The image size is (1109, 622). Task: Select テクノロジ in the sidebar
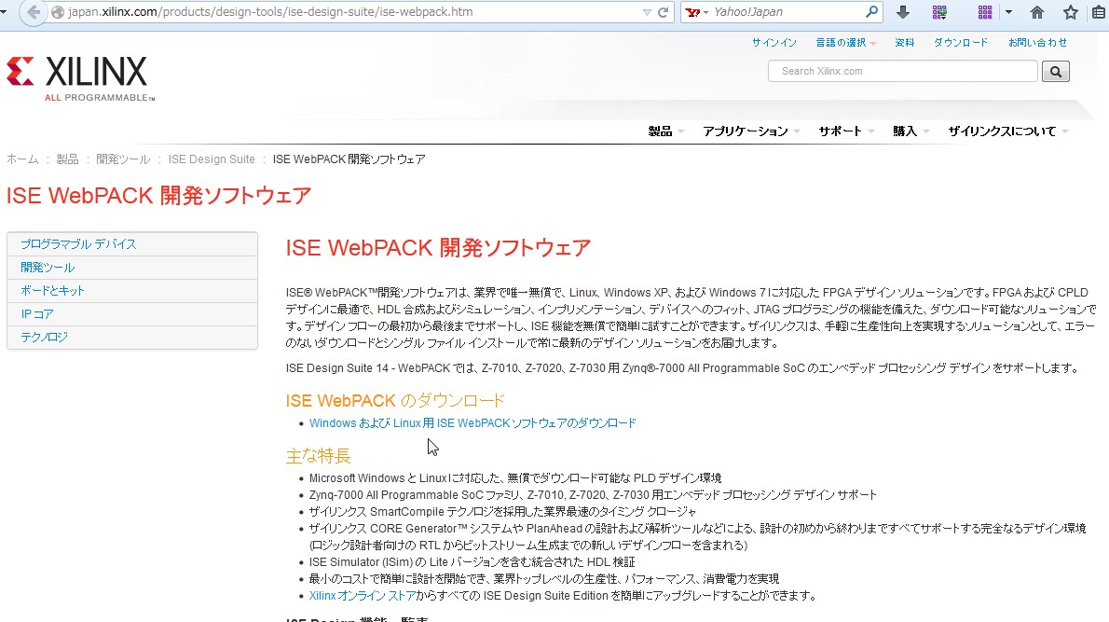[x=132, y=338]
